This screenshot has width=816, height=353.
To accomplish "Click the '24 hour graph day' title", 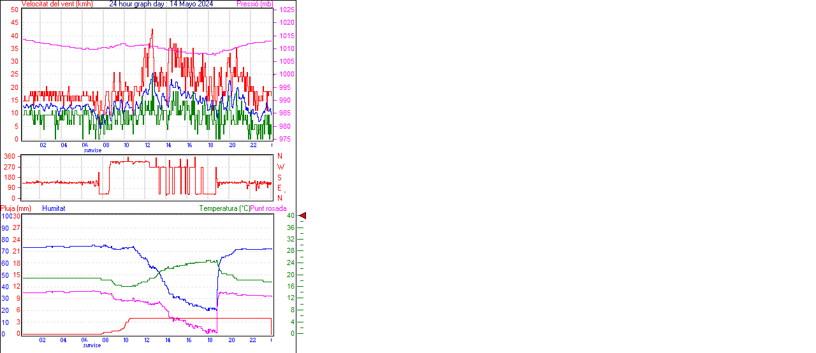I will click(x=138, y=4).
